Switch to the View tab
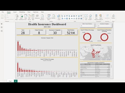This screenshot has height=93, width=125. click(x=29, y=12)
